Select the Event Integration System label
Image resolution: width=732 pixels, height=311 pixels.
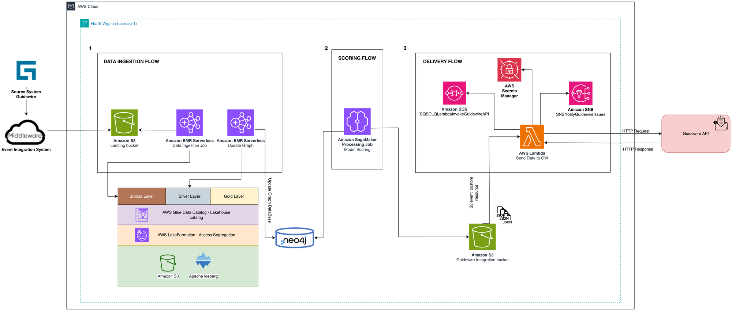(x=26, y=149)
